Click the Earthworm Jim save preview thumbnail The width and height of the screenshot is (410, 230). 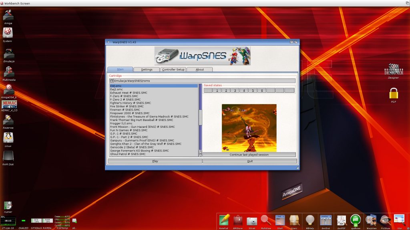(x=249, y=128)
